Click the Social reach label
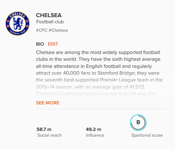Viewport: 175px width, 149px height. coord(50,135)
